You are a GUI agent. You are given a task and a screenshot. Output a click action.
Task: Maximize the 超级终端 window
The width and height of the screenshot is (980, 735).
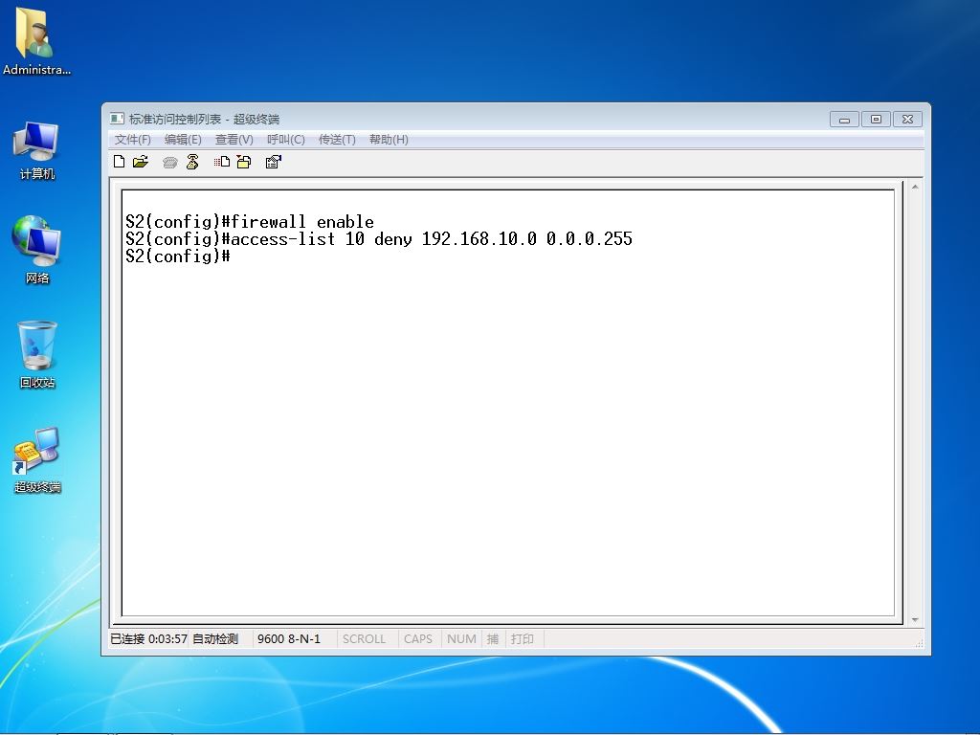click(876, 119)
